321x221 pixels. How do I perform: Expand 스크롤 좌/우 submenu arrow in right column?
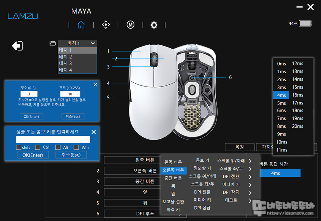(x=250, y=169)
